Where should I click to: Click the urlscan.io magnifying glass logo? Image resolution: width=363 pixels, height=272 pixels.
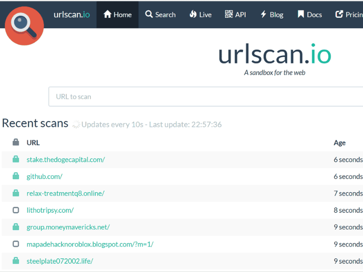coord(25,26)
